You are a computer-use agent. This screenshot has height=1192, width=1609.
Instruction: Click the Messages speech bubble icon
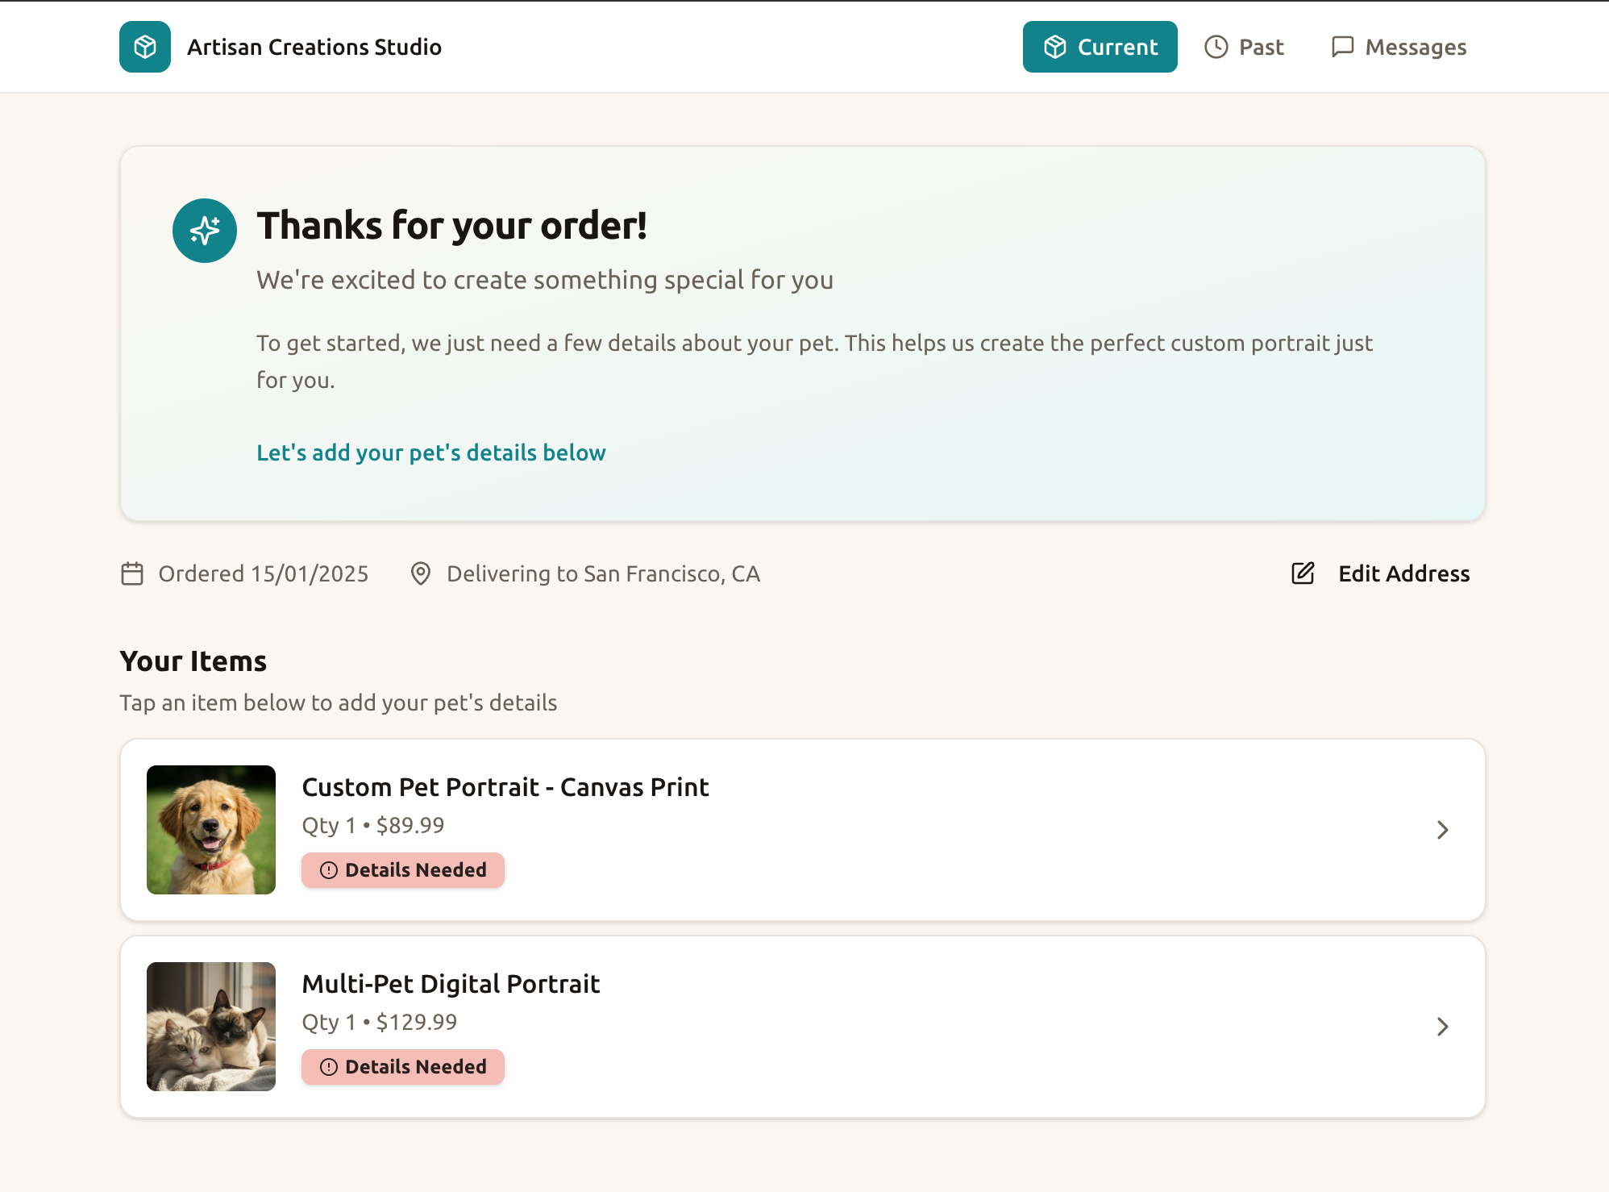pyautogui.click(x=1342, y=47)
